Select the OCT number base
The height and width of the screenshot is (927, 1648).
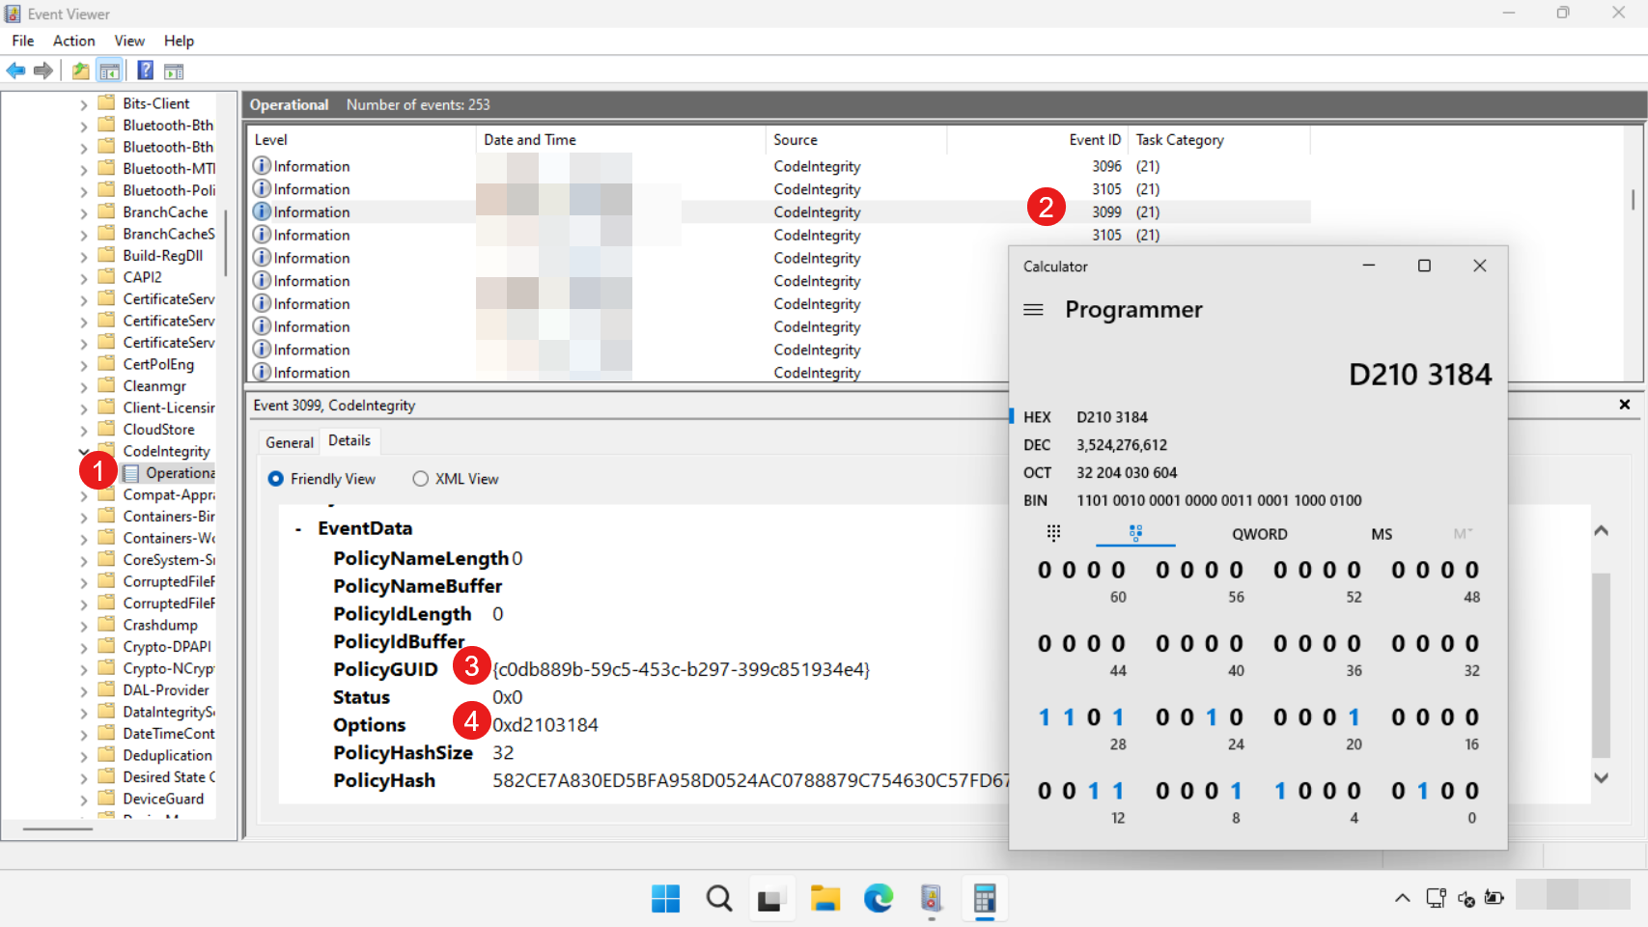pyautogui.click(x=1037, y=472)
